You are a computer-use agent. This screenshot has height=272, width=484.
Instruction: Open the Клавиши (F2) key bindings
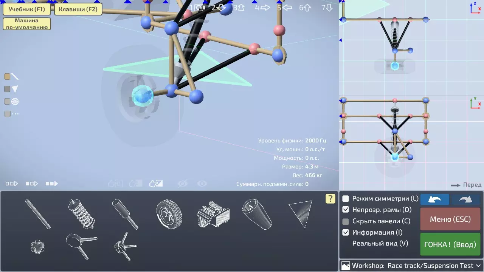78,9
